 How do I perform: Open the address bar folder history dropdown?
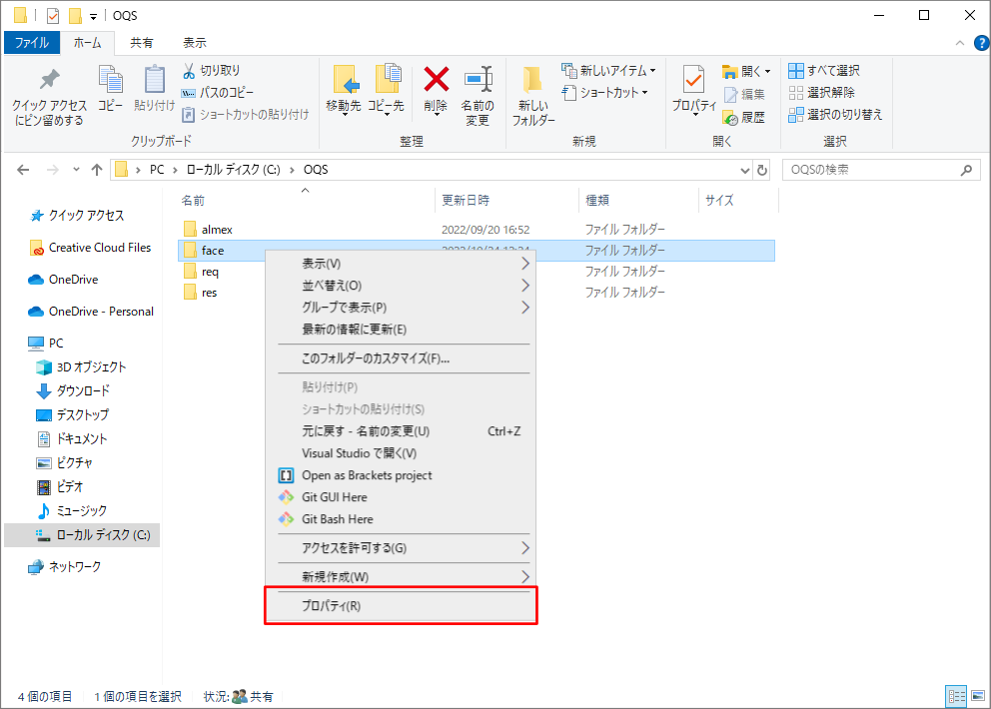(743, 169)
